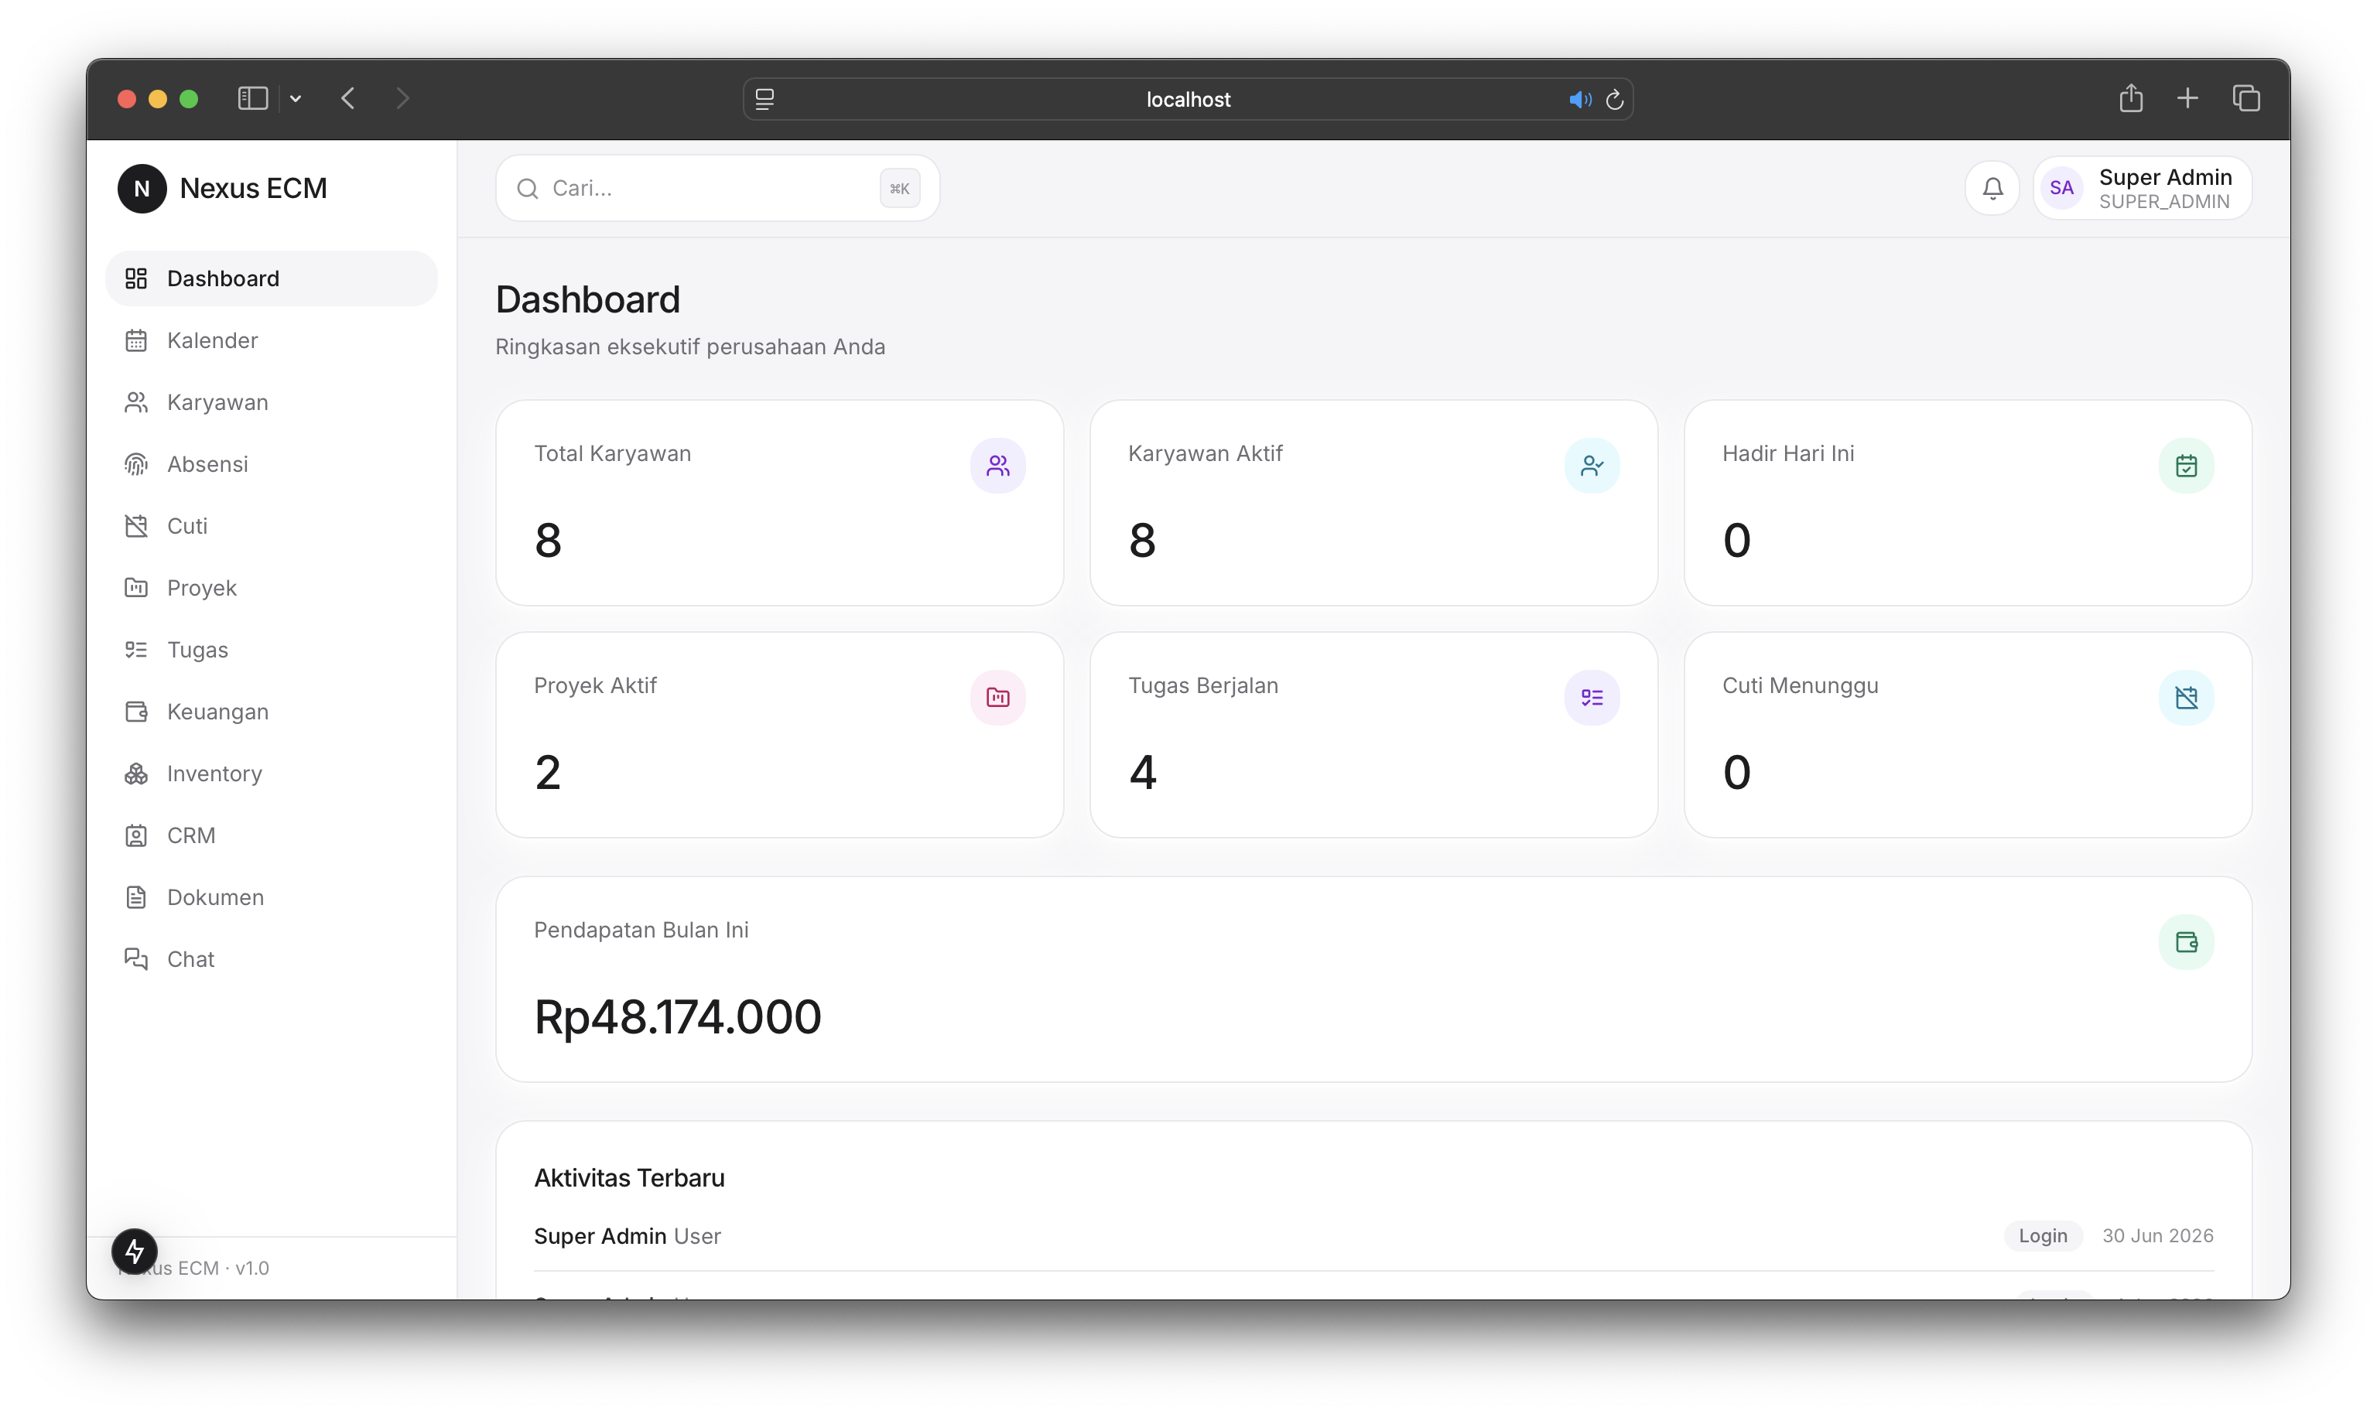Mute the tab audio speaker icon
Viewport: 2377px width, 1414px height.
pyautogui.click(x=1579, y=99)
